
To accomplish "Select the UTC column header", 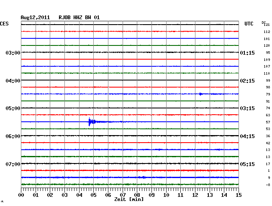I will point(249,24).
